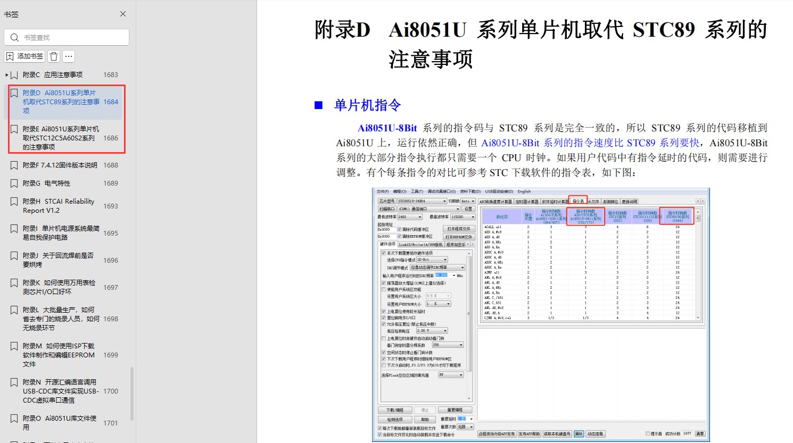Click bookmark icon beside 附录F 7.4.12固件版本说明

tap(14, 165)
